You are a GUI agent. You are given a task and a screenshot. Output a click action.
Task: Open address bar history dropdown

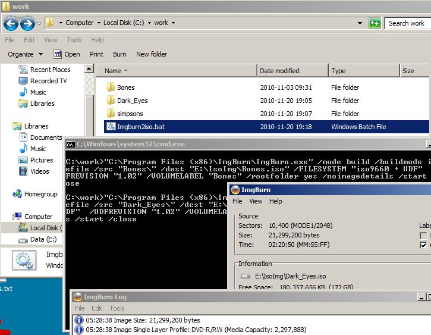(360, 23)
